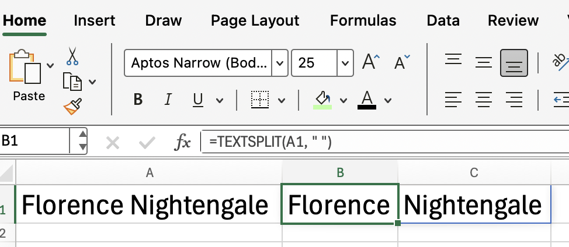The height and width of the screenshot is (247, 569).
Task: Select column B header
Action: 339,173
